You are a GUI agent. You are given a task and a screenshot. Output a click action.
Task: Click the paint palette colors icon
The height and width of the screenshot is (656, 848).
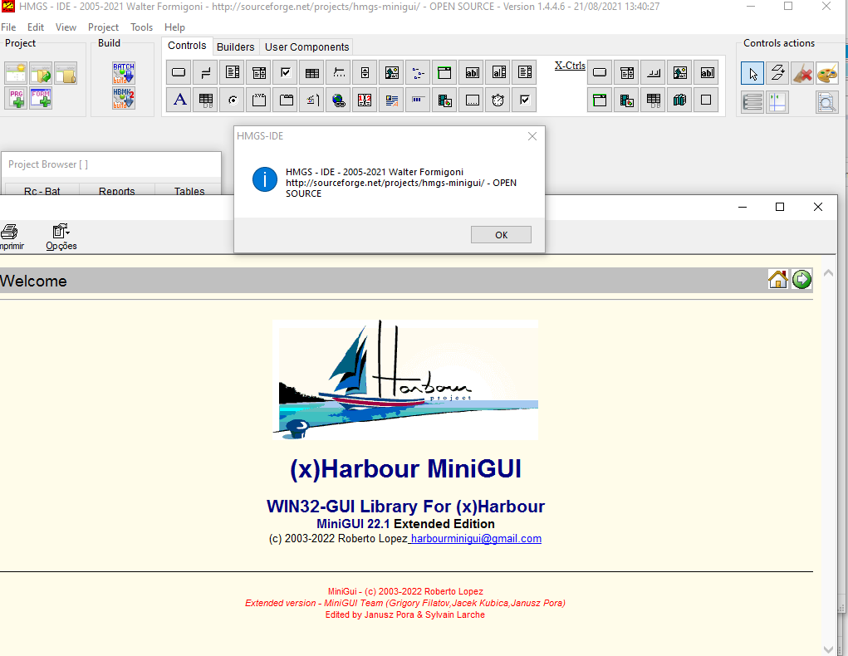tap(827, 73)
